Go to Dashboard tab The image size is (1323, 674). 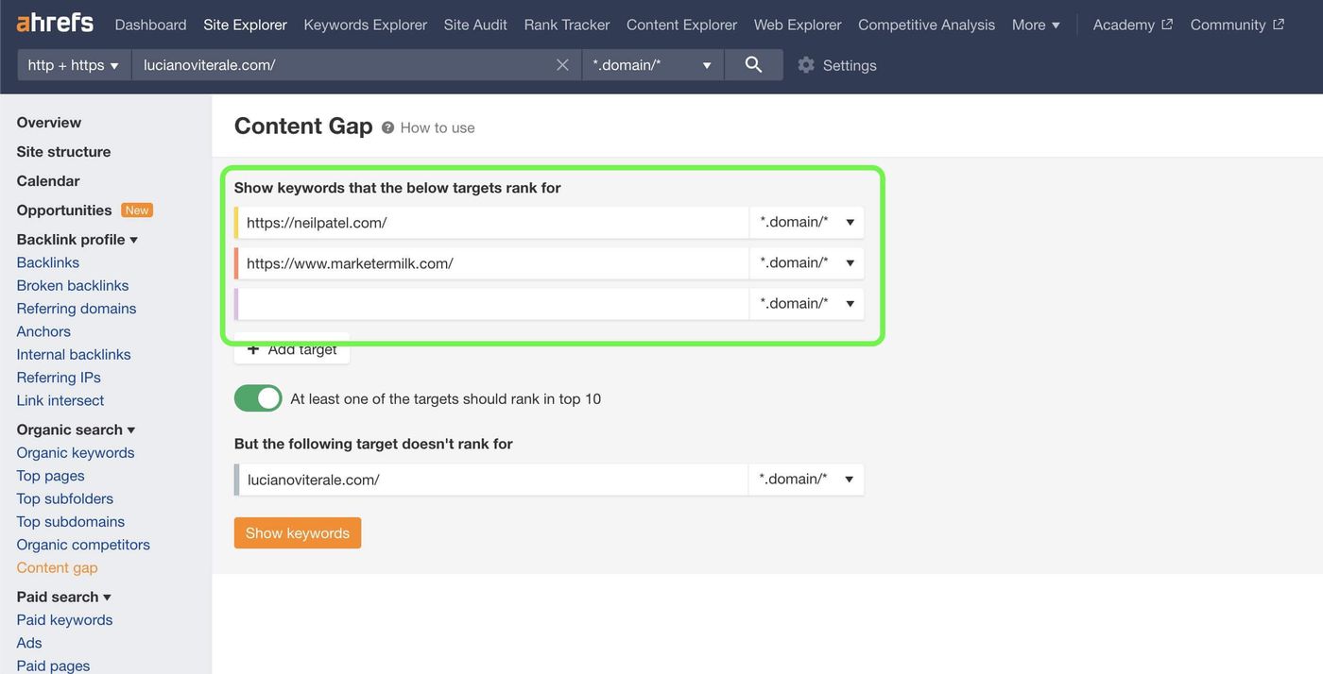150,25
